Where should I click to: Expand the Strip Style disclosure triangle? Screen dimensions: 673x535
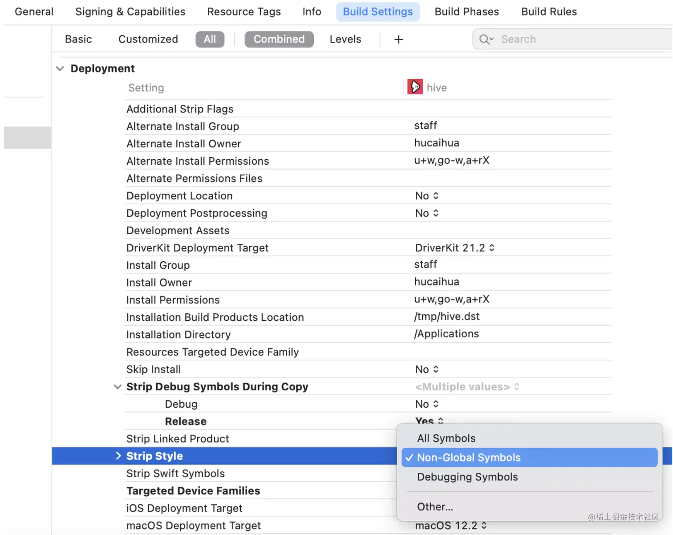click(x=118, y=456)
